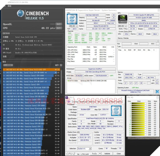Click the Core Speed 3300.00 MHz value
Viewport: 160px width, 156px height.
(x=85, y=135)
